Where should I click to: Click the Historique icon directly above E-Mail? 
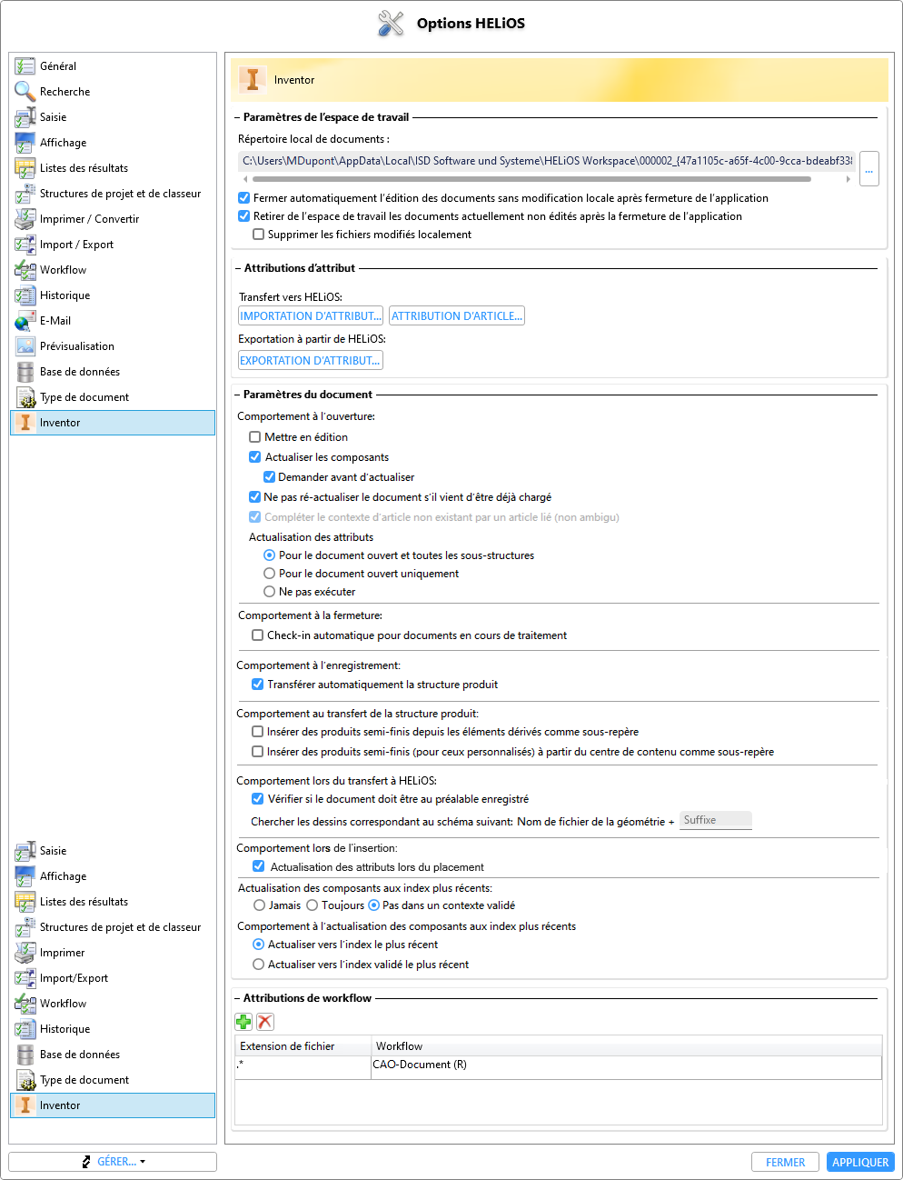[x=25, y=295]
